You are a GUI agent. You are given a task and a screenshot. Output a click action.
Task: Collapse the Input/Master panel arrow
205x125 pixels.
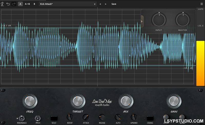142,22
